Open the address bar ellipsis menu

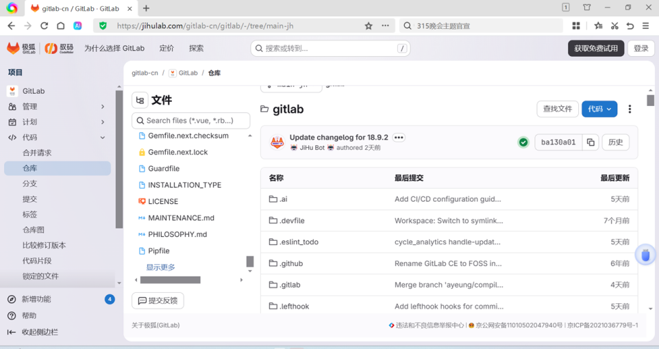(385, 26)
